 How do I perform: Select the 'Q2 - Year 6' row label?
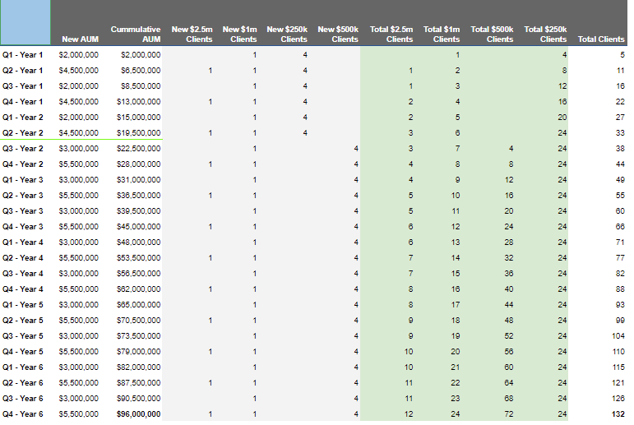click(x=23, y=383)
